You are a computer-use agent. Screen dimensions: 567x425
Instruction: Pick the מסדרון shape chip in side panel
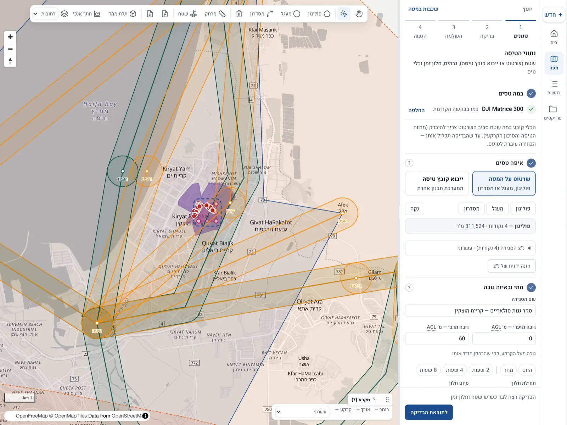point(472,209)
